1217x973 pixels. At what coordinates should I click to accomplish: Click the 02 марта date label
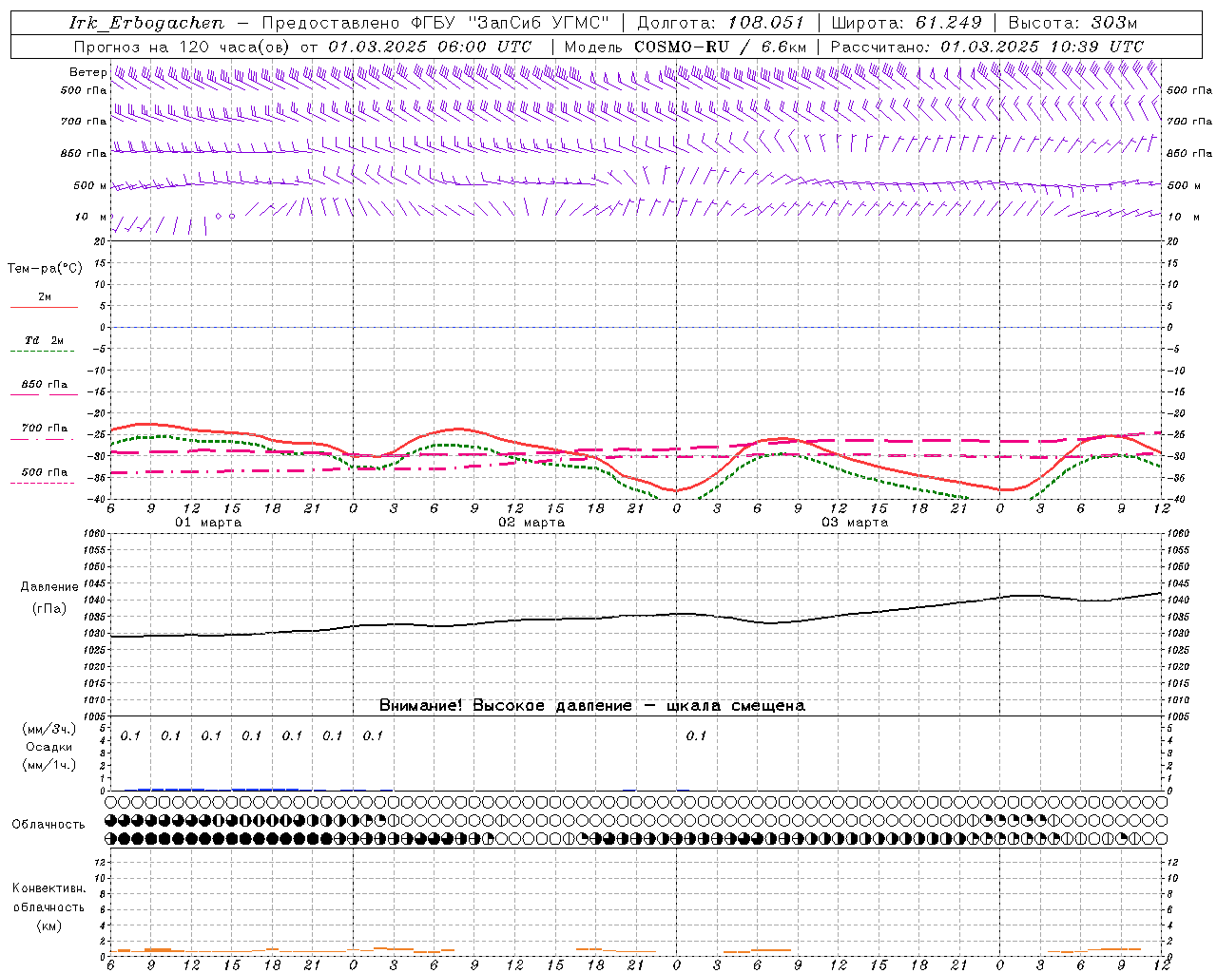pos(531,523)
